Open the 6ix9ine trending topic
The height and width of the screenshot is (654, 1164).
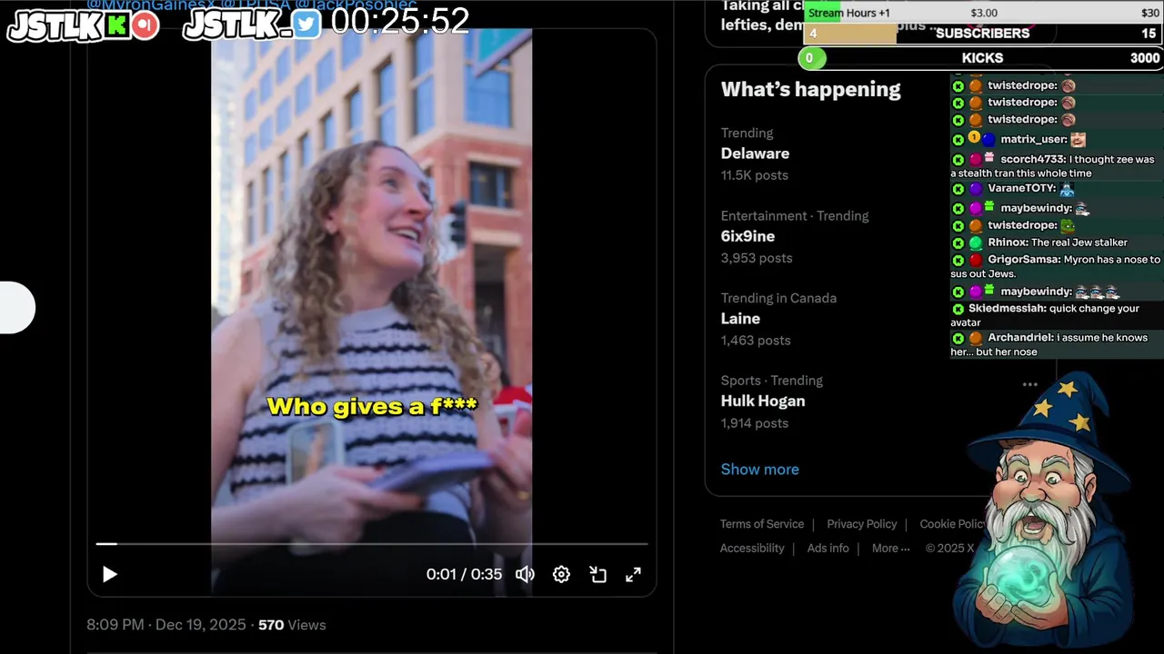pos(748,236)
